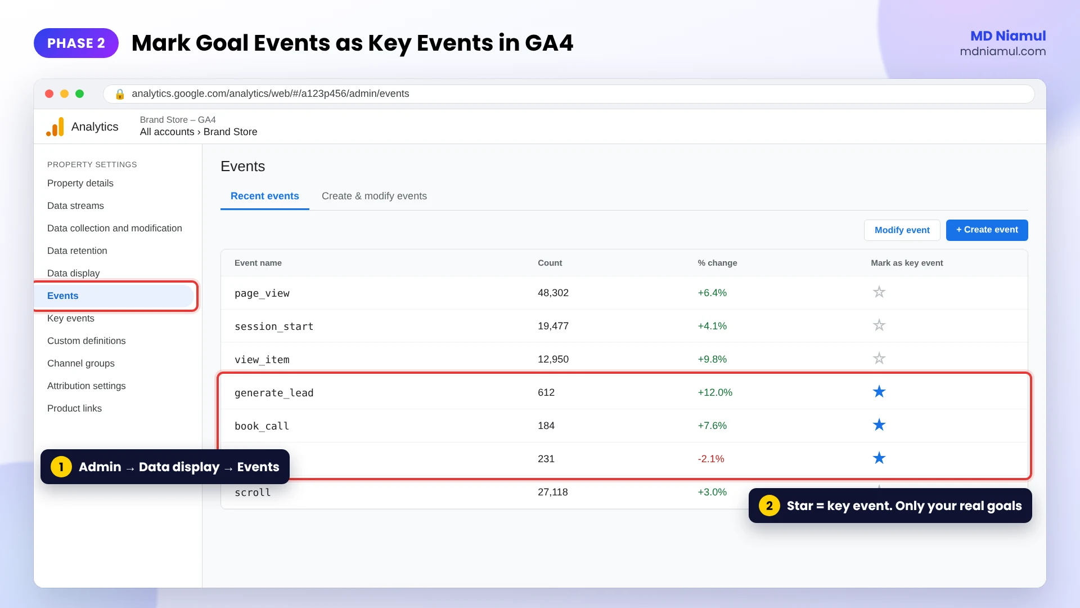Click the padlock icon in address bar
Viewport: 1080px width, 608px height.
point(120,94)
